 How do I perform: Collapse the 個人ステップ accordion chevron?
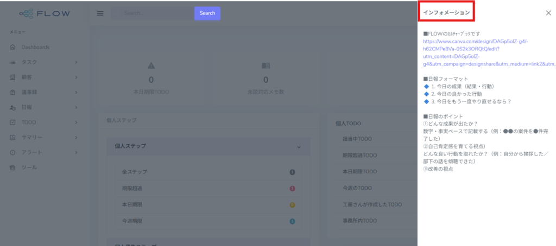(298, 146)
